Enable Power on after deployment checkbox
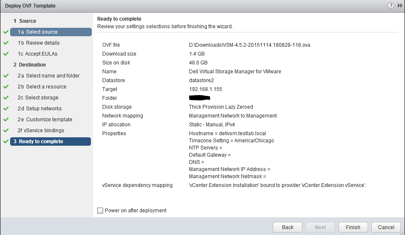 click(x=100, y=211)
